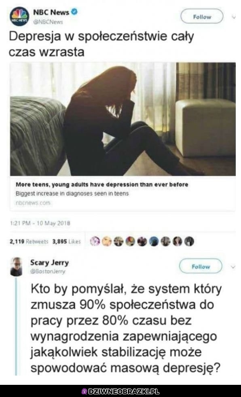
Task: View the 2,119 Retweets list
Action: tap(29, 241)
